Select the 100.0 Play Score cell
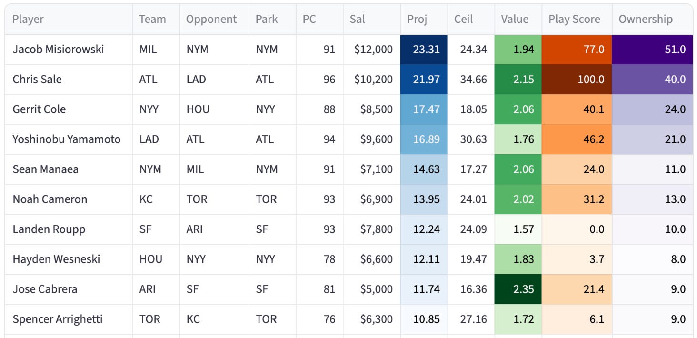This screenshot has height=338, width=697. click(577, 80)
